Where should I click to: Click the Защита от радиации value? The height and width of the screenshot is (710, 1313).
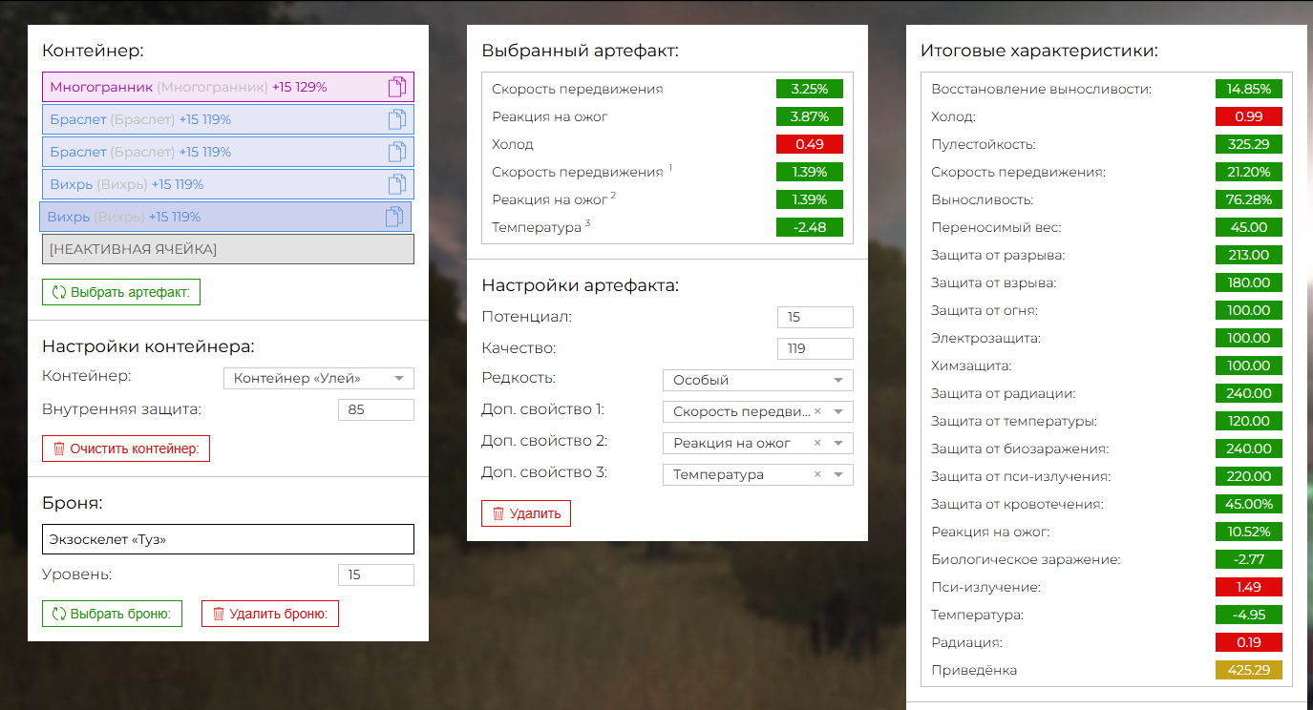click(1249, 393)
